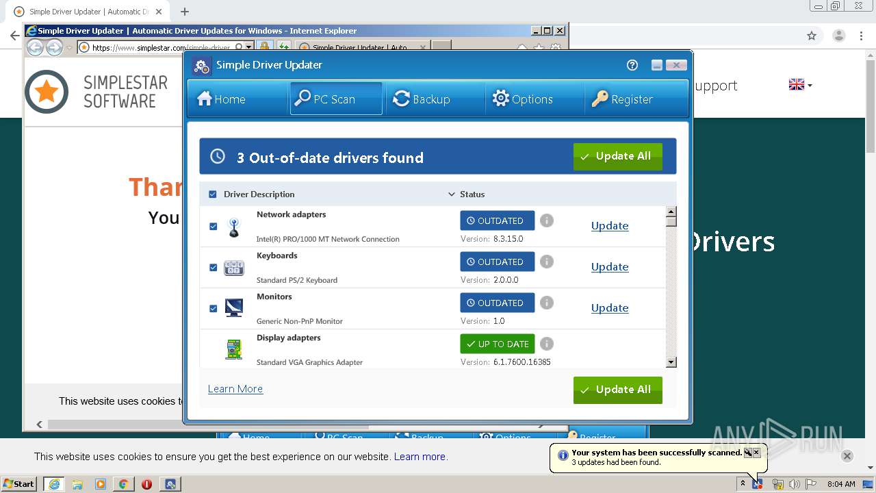Click the Simple Driver Updater title bar app icon
This screenshot has height=493, width=876.
point(201,66)
